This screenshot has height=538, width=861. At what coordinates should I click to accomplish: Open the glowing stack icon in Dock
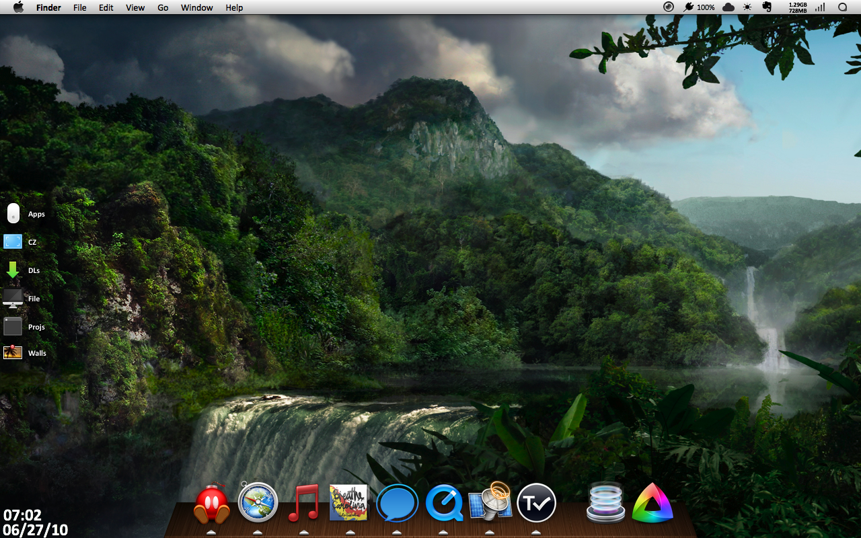point(605,503)
